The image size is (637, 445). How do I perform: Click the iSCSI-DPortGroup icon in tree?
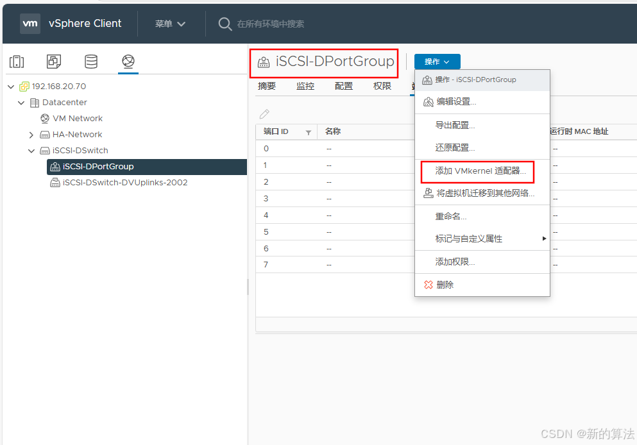coord(55,167)
